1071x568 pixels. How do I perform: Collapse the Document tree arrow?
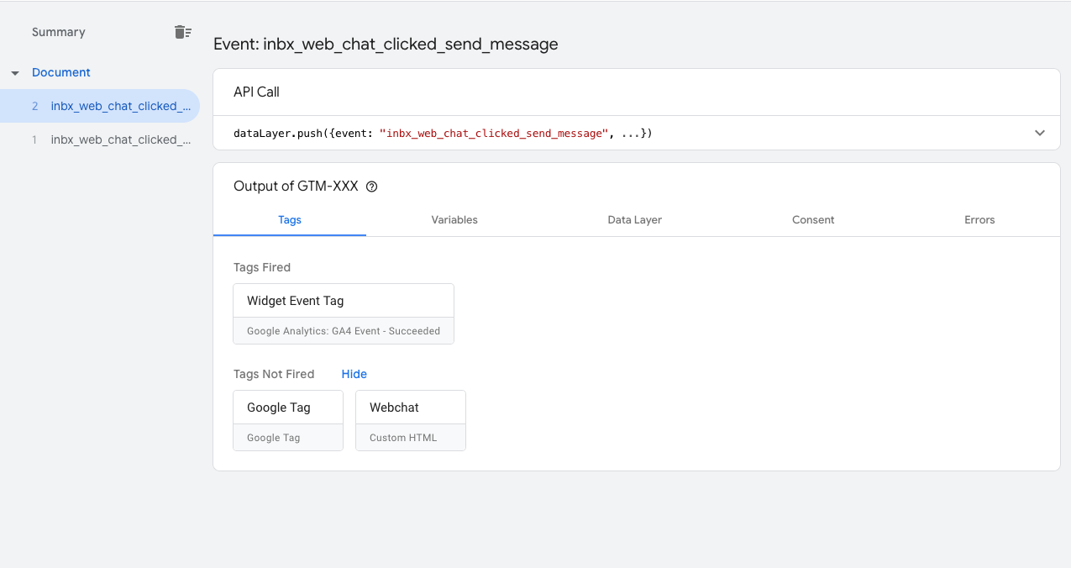pyautogui.click(x=15, y=73)
